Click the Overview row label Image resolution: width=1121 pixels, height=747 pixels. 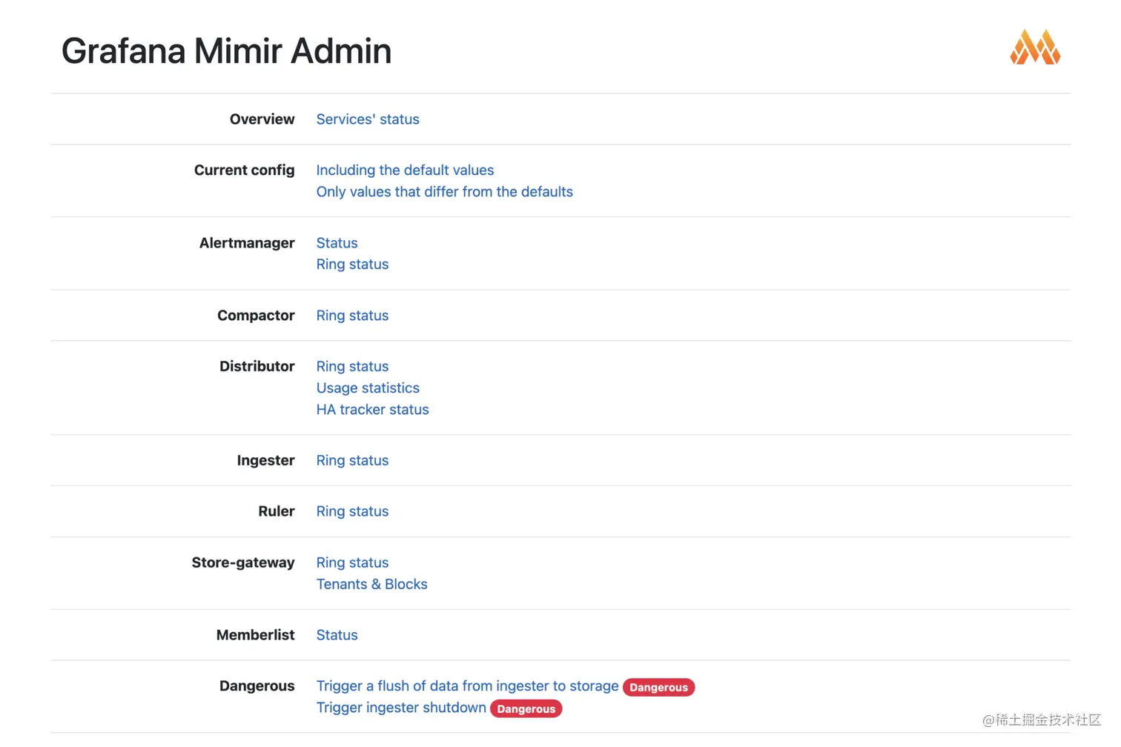pyautogui.click(x=262, y=119)
